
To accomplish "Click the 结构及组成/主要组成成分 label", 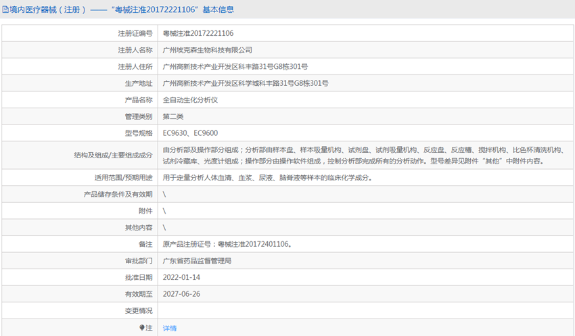I will 113,155.
